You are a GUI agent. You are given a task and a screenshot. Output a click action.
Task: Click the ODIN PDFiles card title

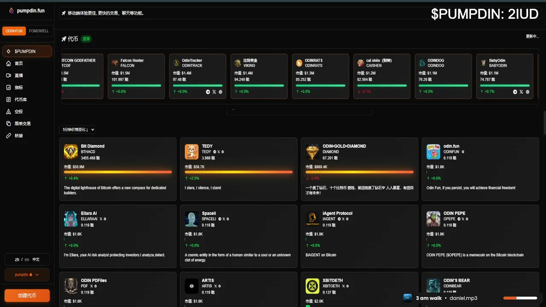click(94, 281)
